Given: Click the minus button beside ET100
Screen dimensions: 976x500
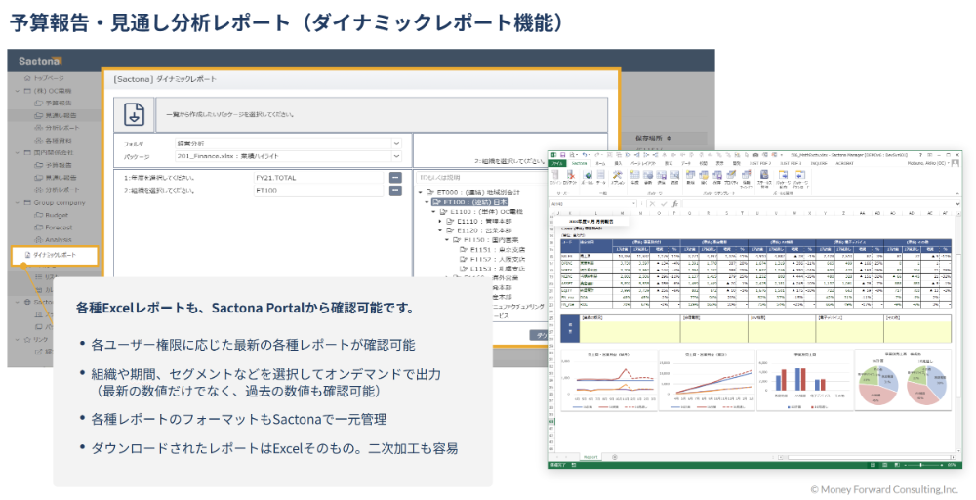Looking at the screenshot, I should tap(395, 190).
